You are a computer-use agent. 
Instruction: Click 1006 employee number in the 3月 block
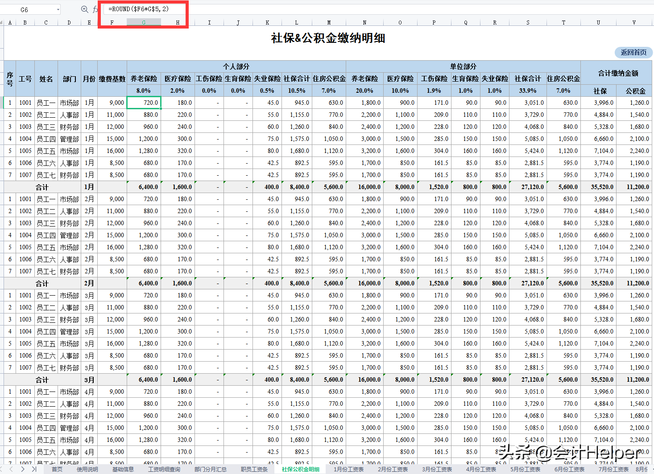coord(25,355)
